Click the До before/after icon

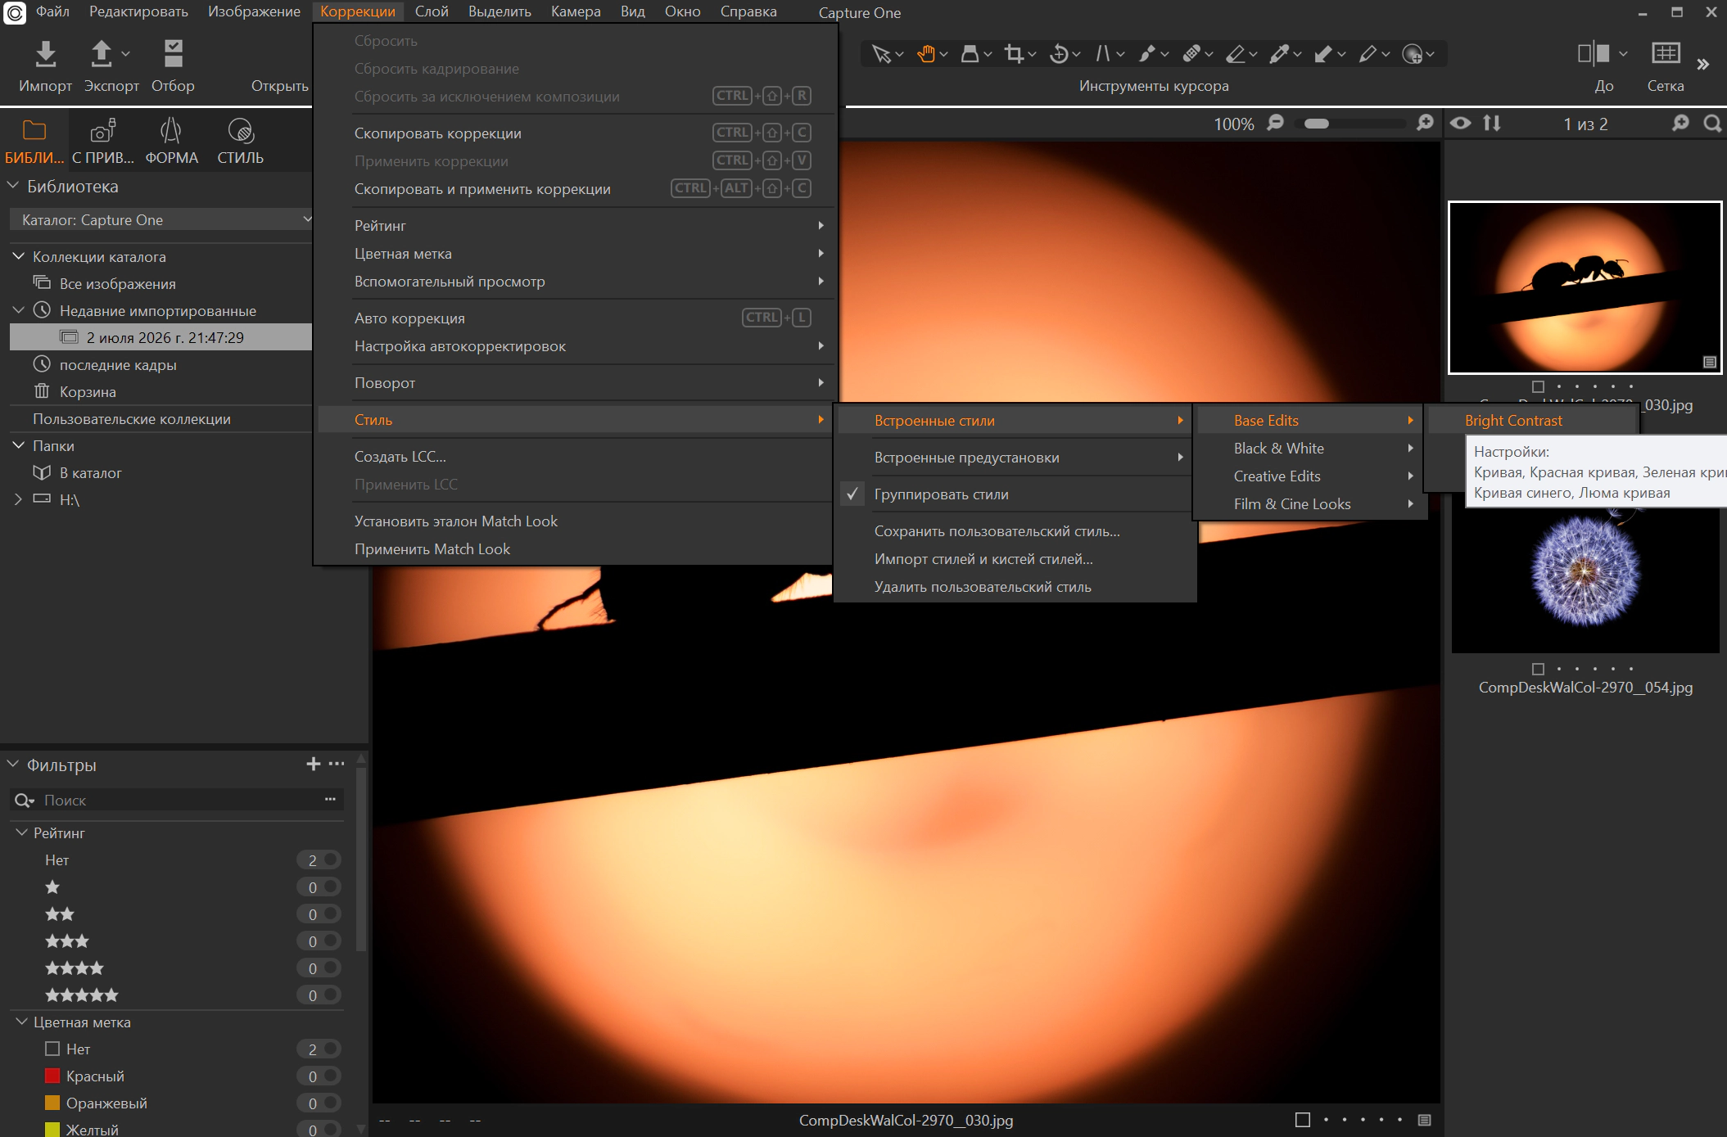point(1594,54)
